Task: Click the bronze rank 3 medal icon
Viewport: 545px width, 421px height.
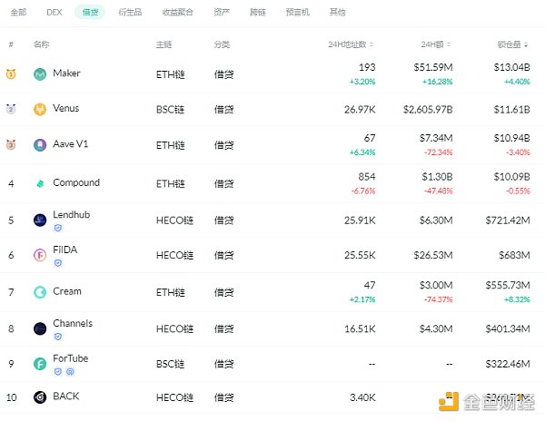Action: click(11, 144)
